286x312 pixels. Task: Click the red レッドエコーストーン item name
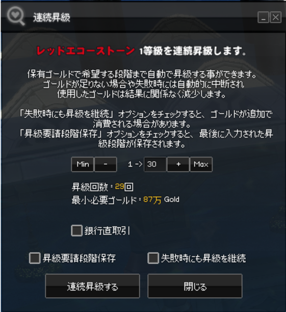[86, 51]
